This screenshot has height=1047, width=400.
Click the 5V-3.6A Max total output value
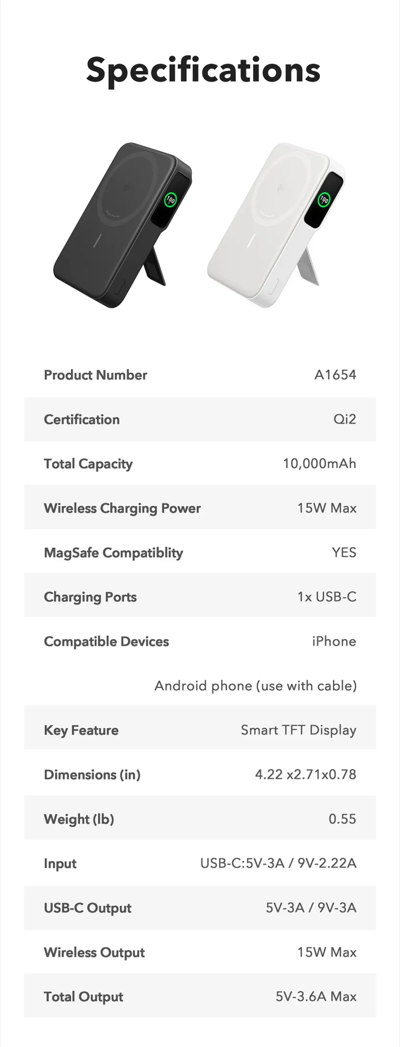(x=316, y=997)
